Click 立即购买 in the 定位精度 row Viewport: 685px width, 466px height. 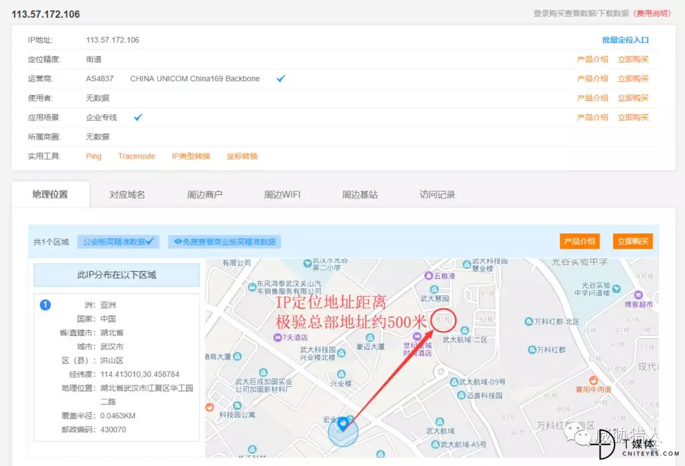pyautogui.click(x=633, y=59)
